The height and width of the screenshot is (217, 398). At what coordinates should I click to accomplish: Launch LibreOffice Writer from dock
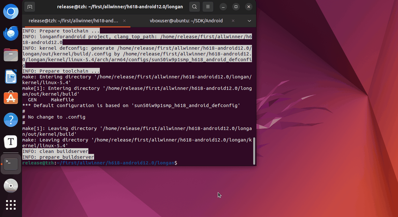click(11, 76)
